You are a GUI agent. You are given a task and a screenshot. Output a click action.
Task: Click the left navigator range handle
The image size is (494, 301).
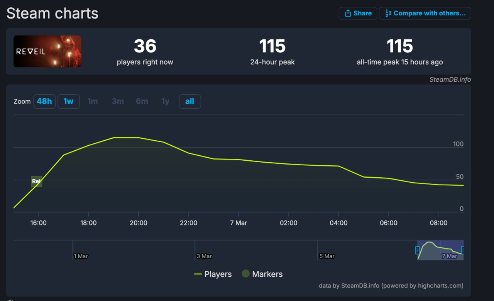pyautogui.click(x=417, y=251)
